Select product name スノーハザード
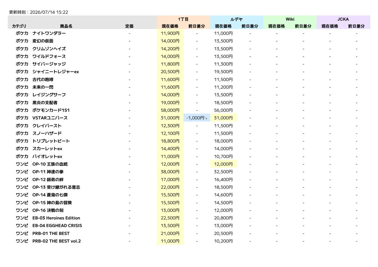Viewport: 378px width, 267px height. pos(47,133)
